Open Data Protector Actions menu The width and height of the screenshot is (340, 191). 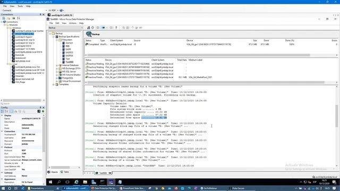point(73,23)
